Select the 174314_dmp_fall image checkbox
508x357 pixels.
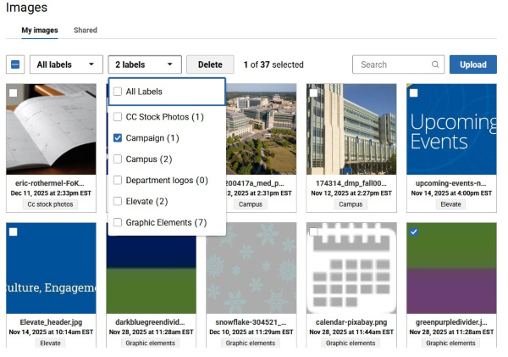click(313, 92)
